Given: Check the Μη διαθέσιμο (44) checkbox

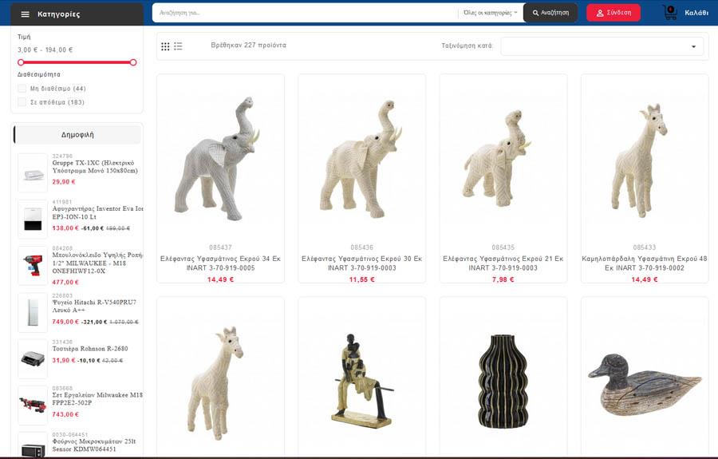Looking at the screenshot, I should pos(22,89).
